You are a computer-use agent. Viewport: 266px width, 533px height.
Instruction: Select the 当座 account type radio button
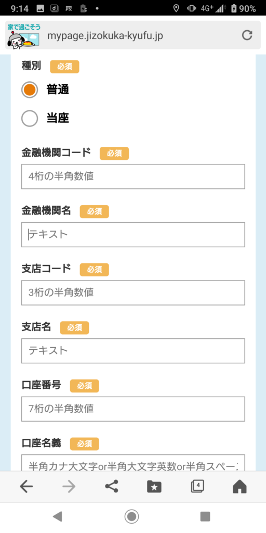tap(30, 119)
